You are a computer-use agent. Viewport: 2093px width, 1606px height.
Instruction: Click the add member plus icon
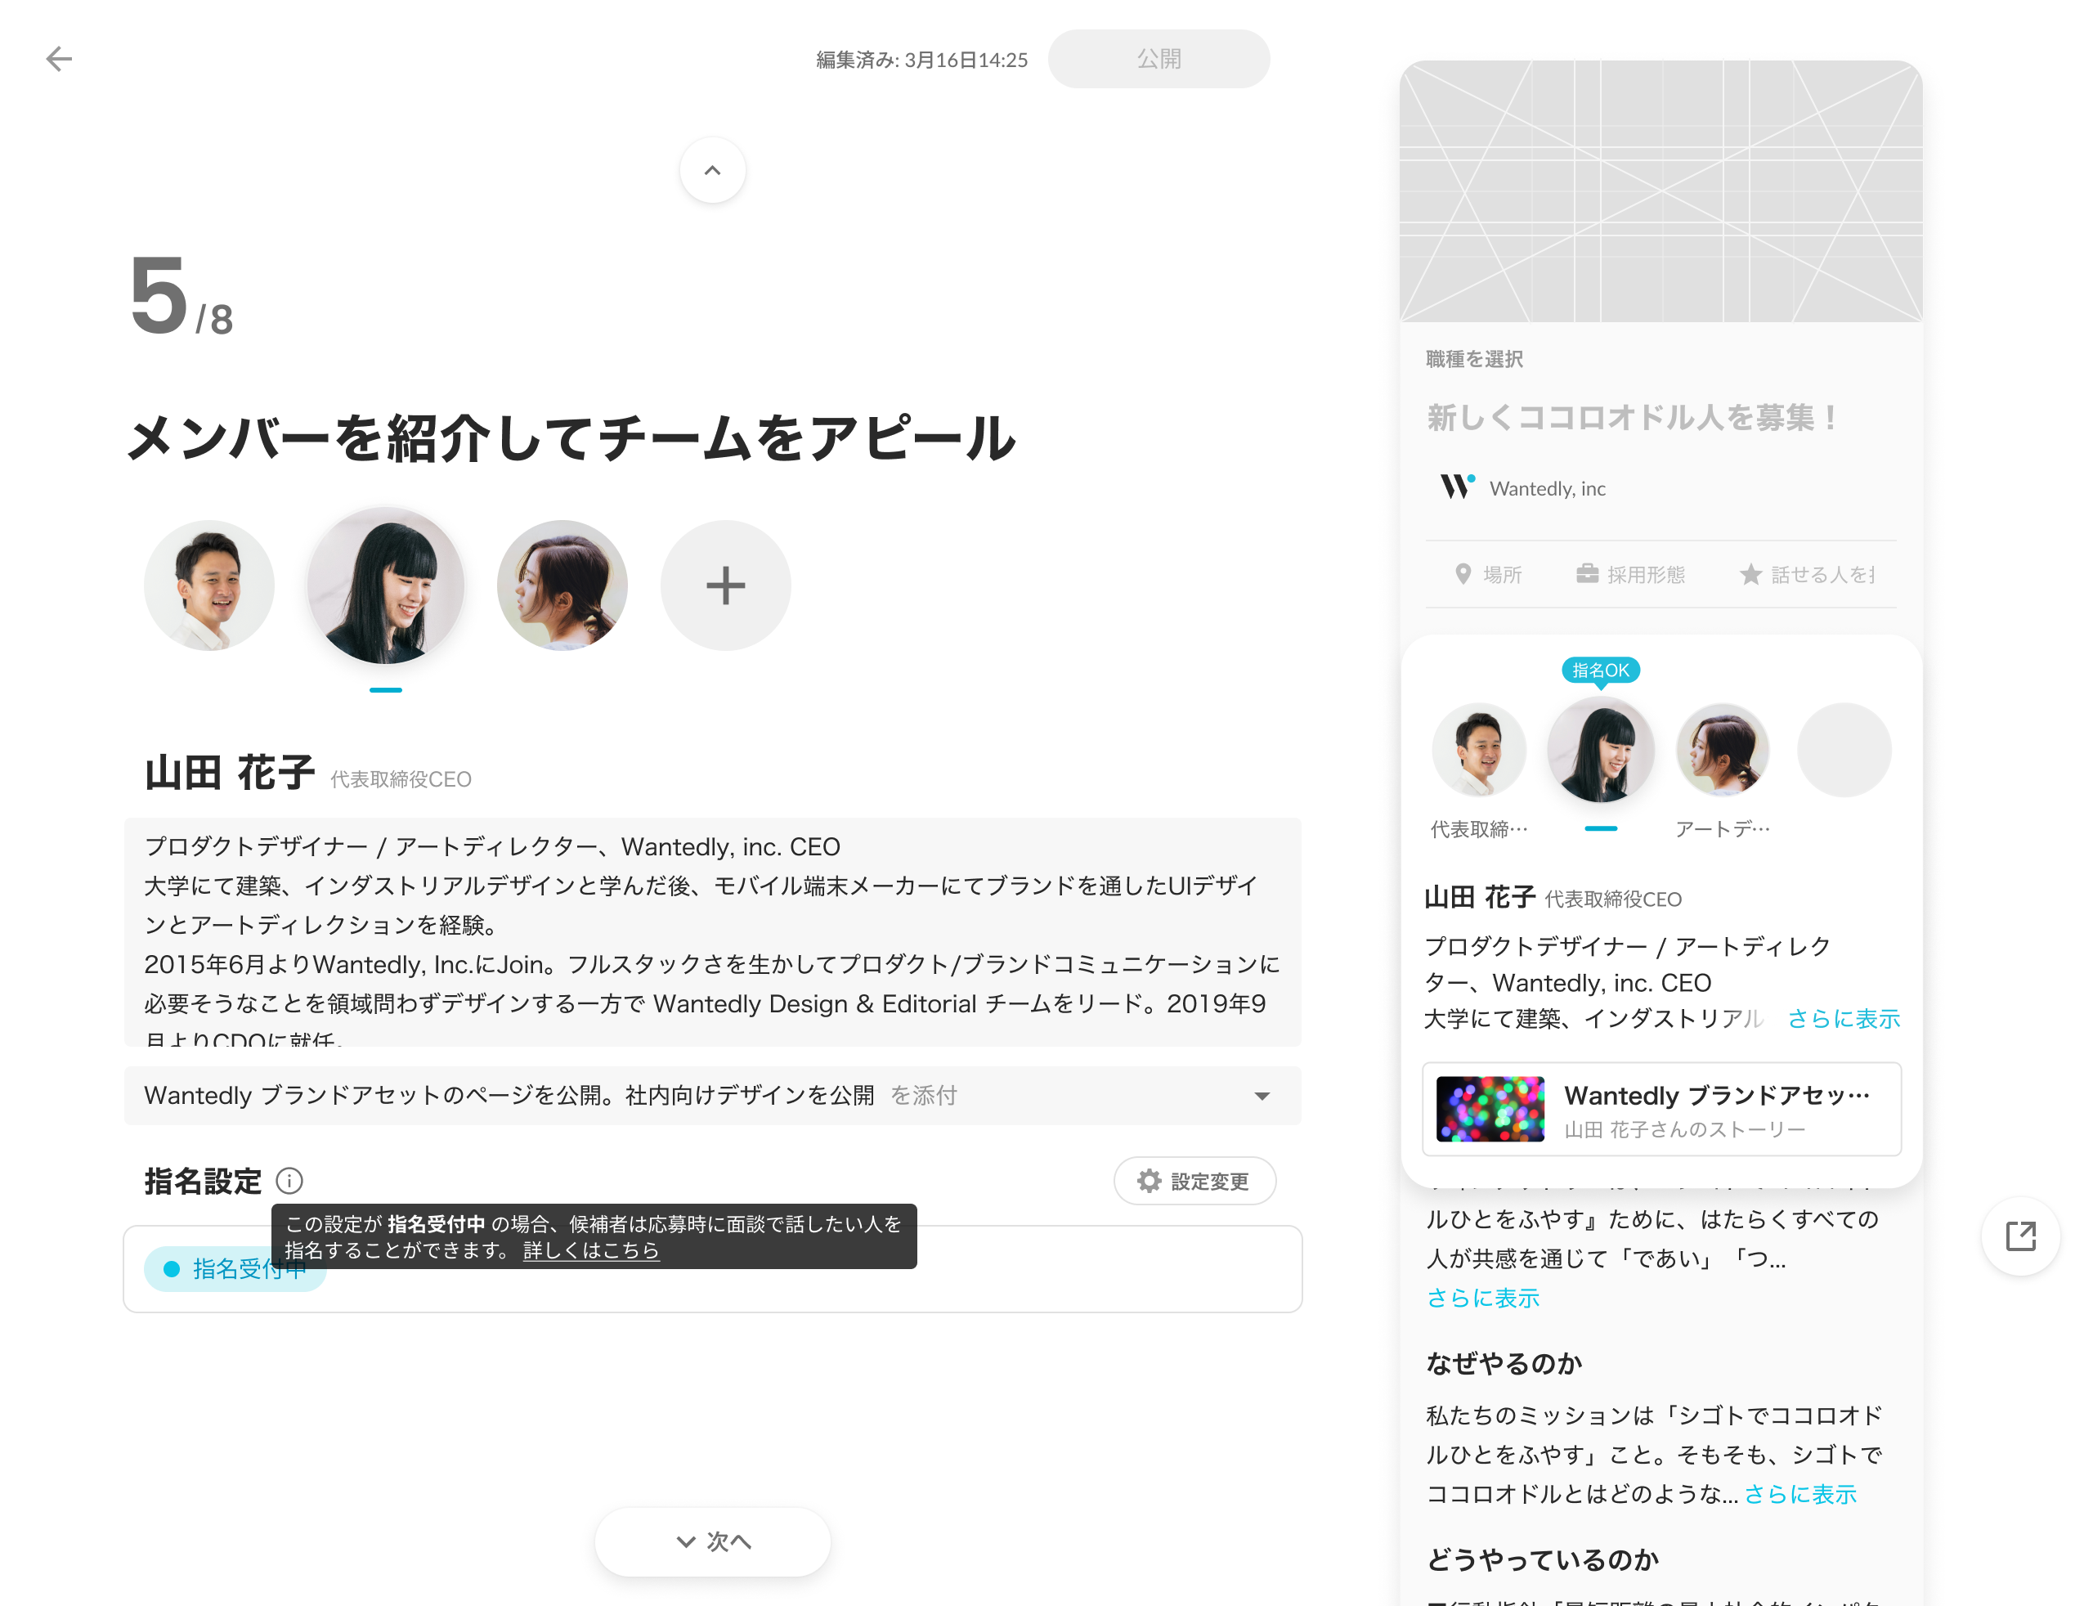pyautogui.click(x=725, y=586)
